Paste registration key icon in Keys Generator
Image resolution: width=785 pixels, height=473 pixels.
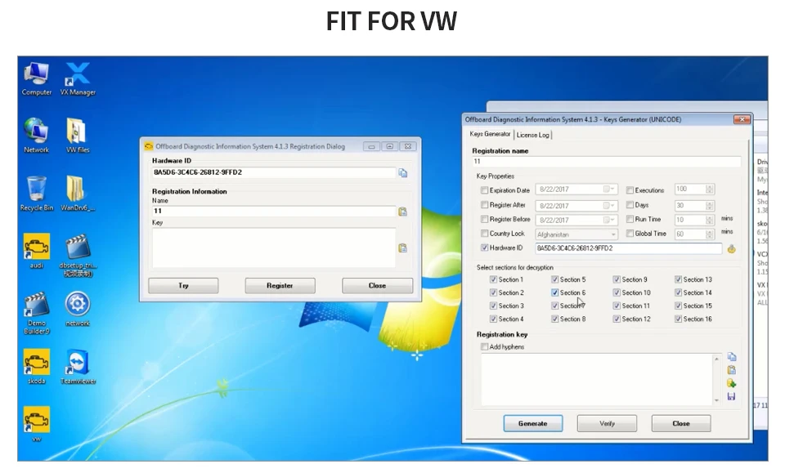(x=731, y=370)
